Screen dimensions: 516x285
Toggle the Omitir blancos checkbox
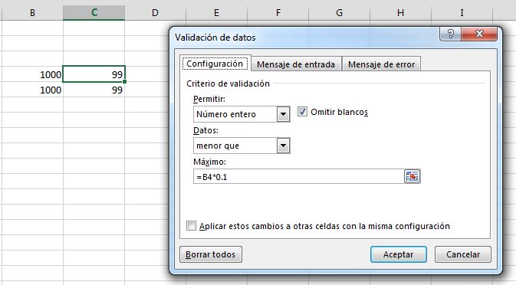[x=302, y=112]
